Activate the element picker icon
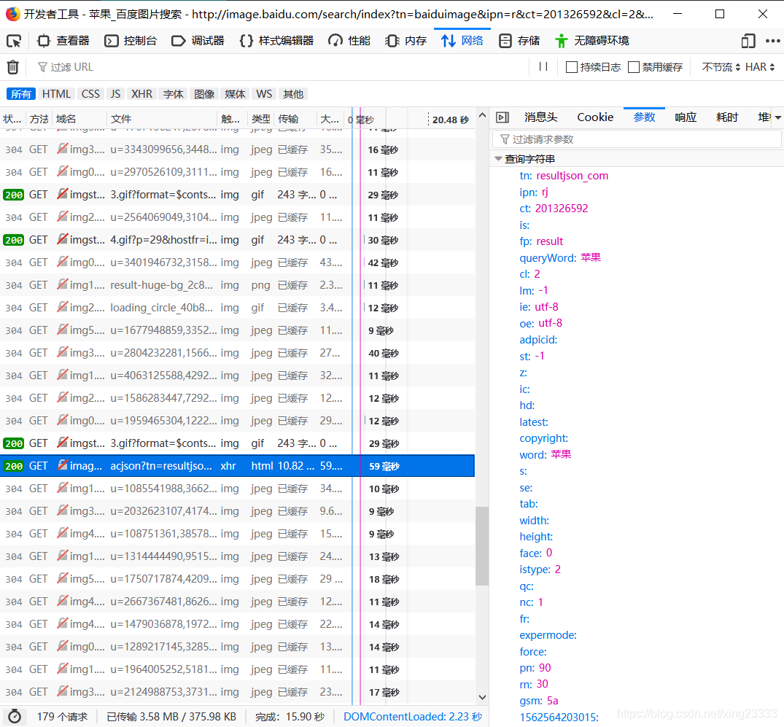This screenshot has height=727, width=784. (14, 41)
